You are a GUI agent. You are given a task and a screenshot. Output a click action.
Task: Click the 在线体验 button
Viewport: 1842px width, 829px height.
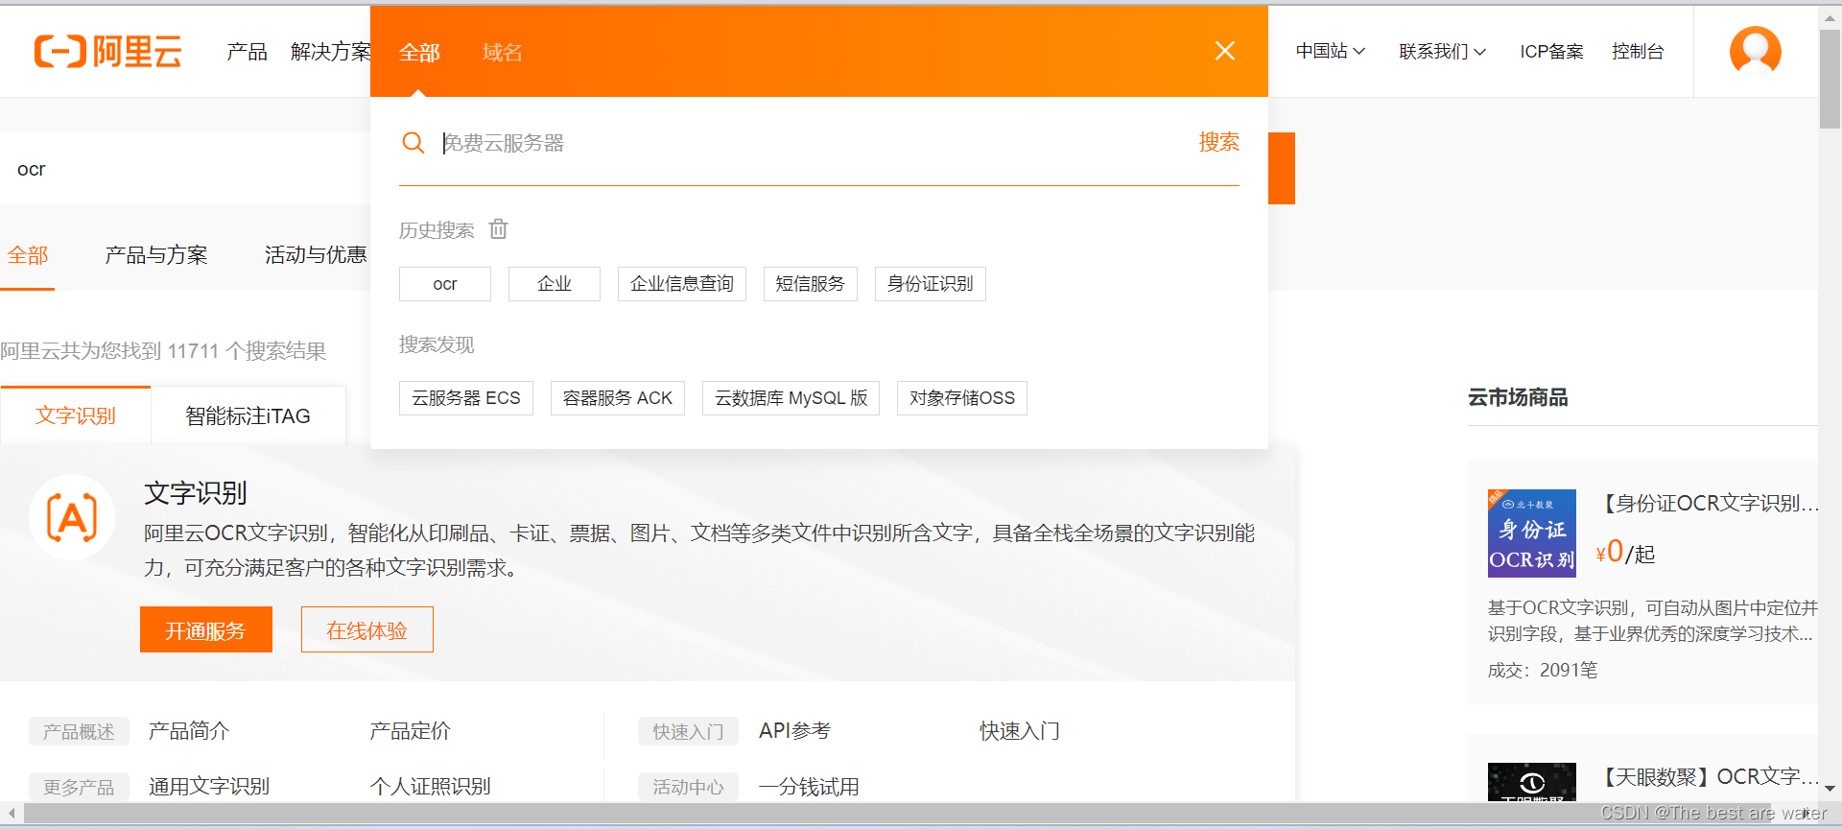(367, 629)
